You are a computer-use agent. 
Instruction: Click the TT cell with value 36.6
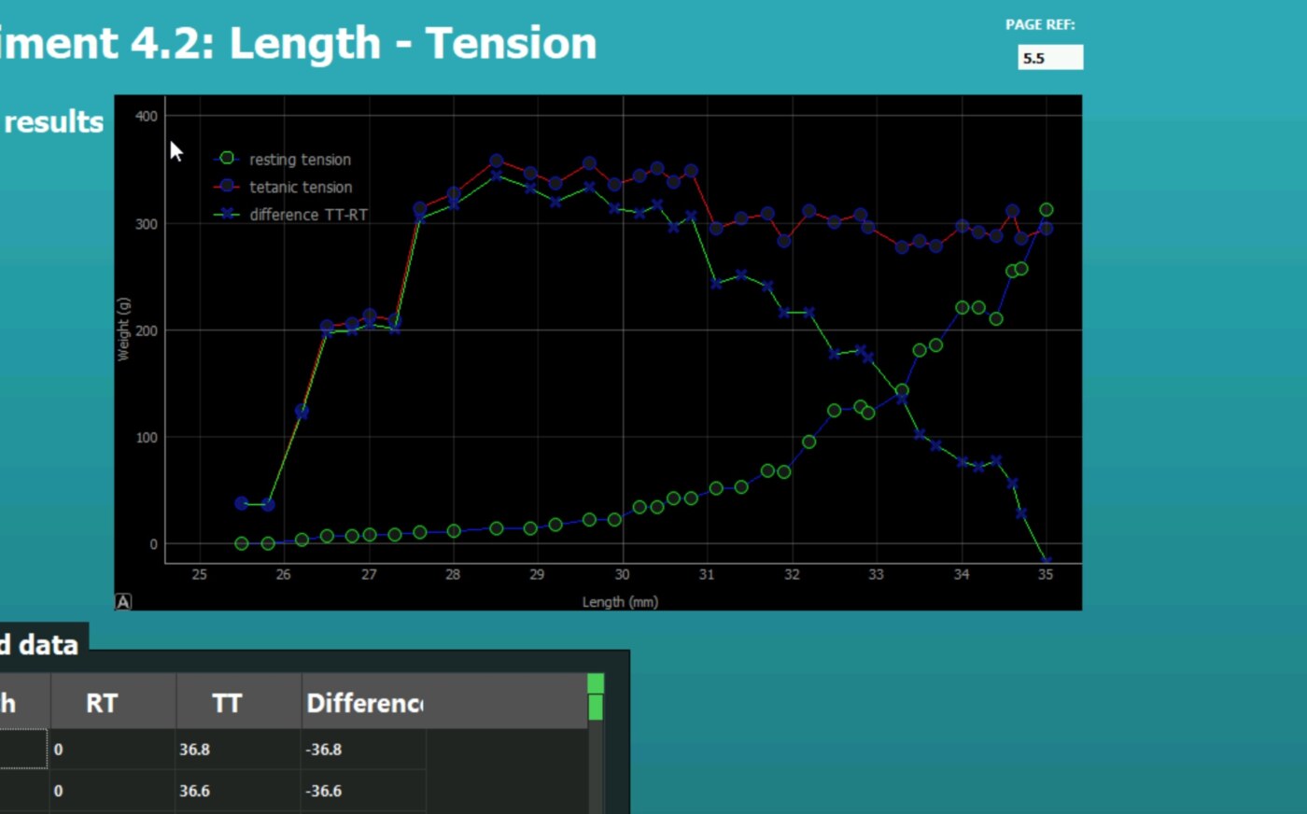pyautogui.click(x=238, y=791)
